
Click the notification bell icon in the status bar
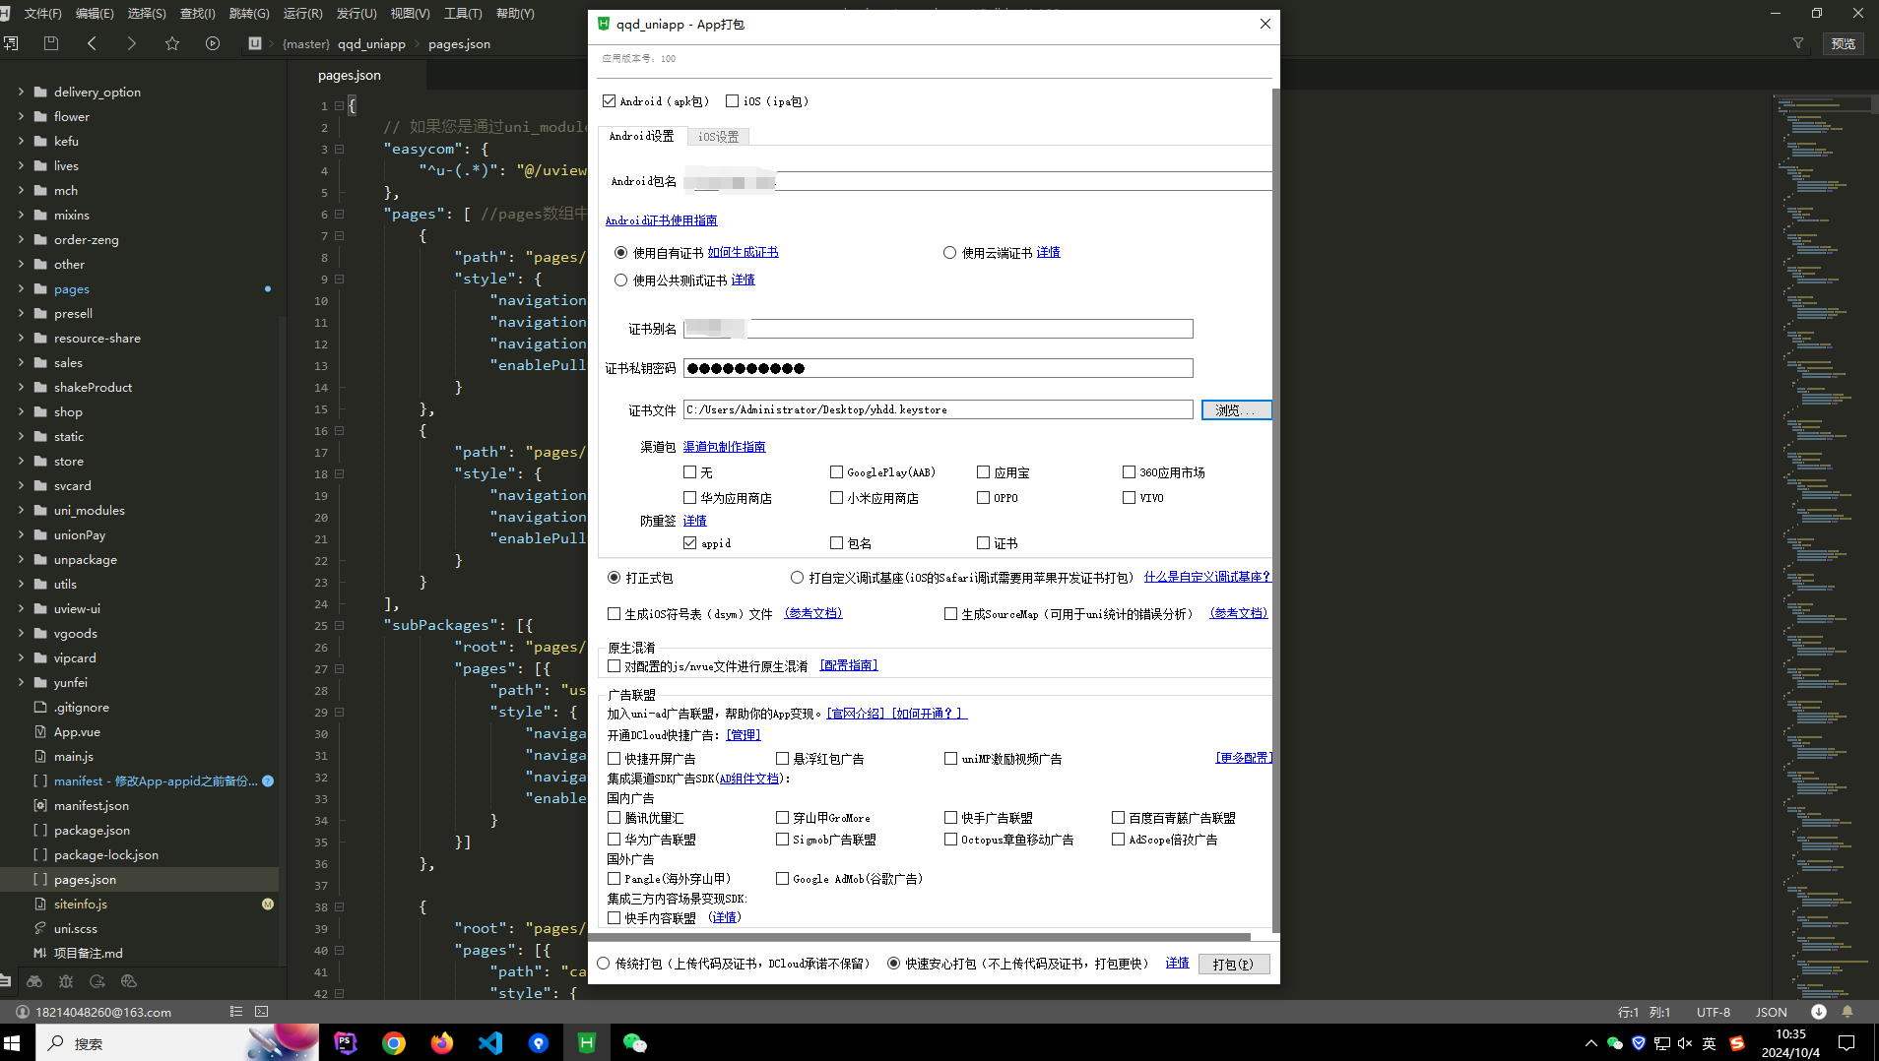(1847, 1012)
